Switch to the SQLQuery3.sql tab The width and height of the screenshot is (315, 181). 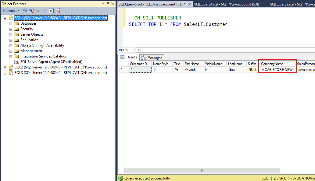[x=292, y=4]
